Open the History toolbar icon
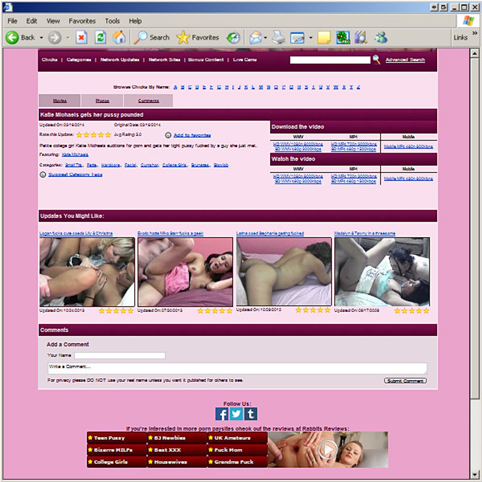 [x=233, y=37]
